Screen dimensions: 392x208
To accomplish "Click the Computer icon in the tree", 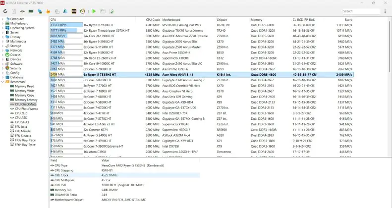I will point(7,19).
